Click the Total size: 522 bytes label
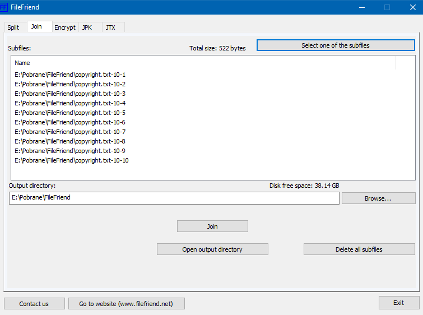The height and width of the screenshot is (315, 423). pyautogui.click(x=217, y=48)
